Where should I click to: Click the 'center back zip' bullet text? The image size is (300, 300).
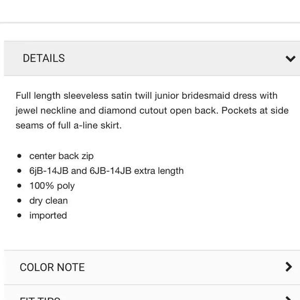coord(62,156)
